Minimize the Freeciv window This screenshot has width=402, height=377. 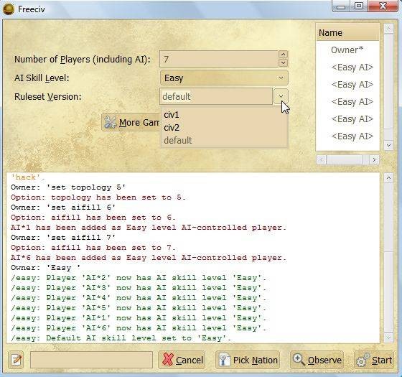coord(341,6)
